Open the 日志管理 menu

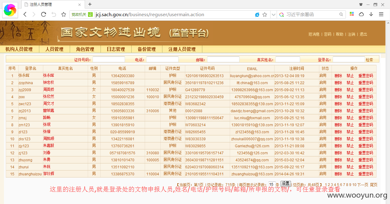click(116, 49)
